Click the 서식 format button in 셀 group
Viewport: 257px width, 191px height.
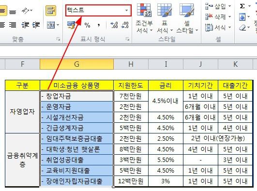215,28
